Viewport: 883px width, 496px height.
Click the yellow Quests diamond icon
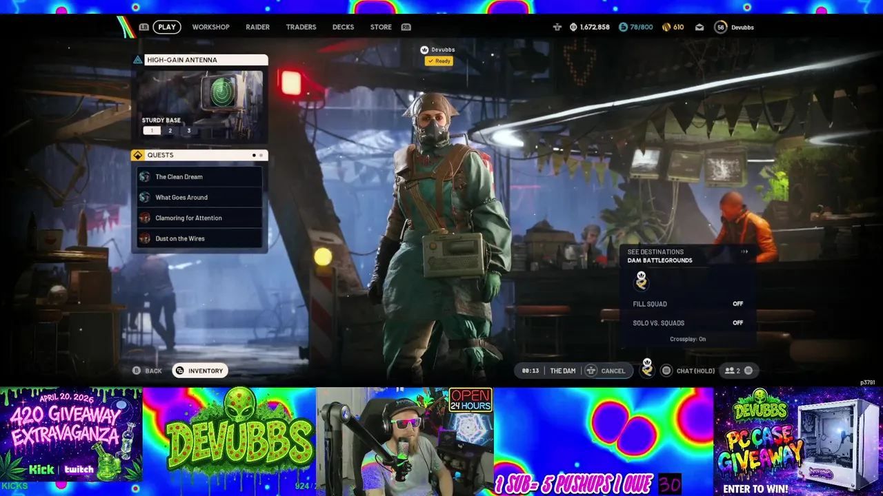click(x=138, y=155)
